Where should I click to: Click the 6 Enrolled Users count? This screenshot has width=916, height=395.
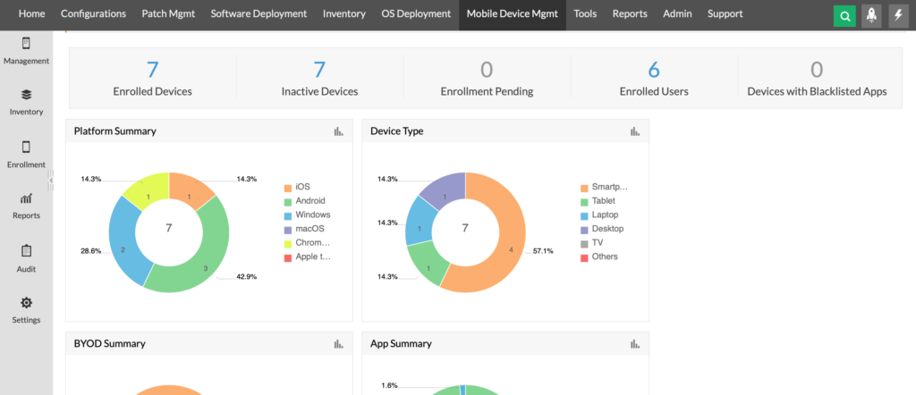653,71
